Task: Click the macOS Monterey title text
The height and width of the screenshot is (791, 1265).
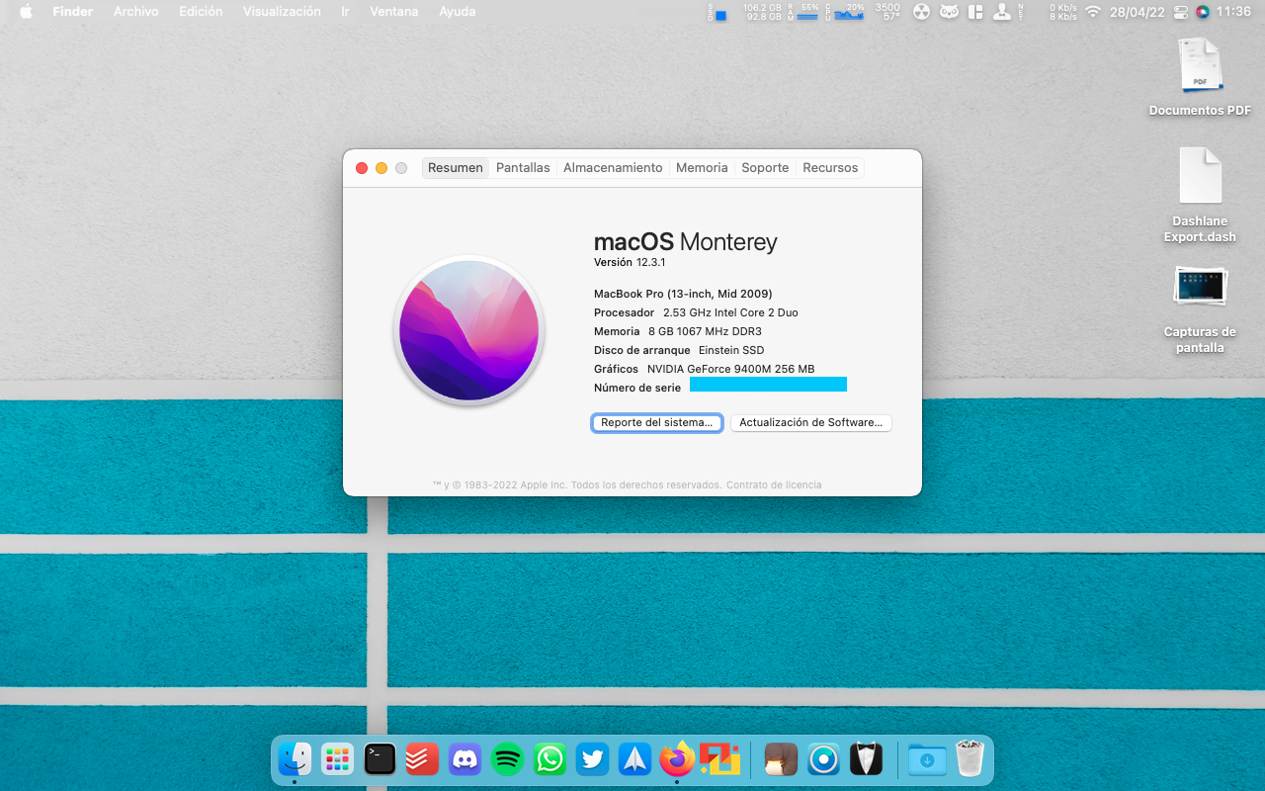Action: (x=686, y=241)
